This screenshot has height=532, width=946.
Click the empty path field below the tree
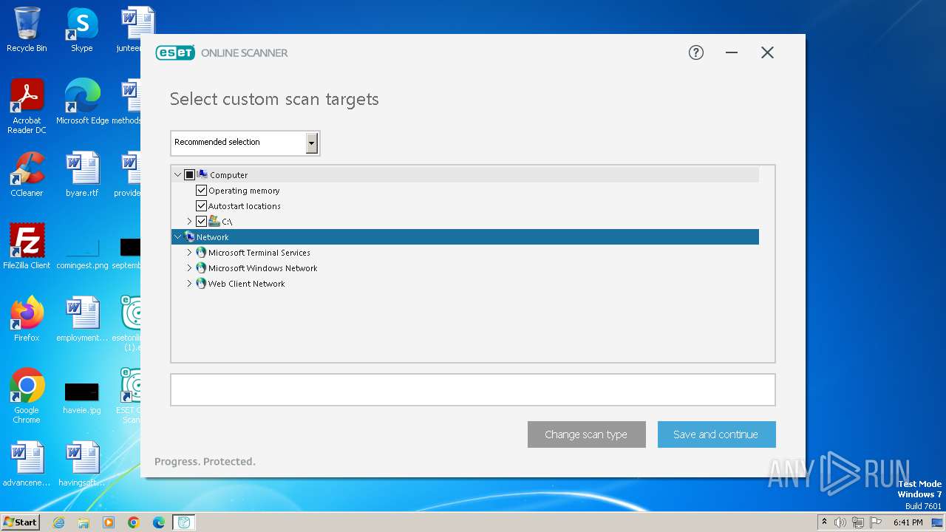point(473,390)
